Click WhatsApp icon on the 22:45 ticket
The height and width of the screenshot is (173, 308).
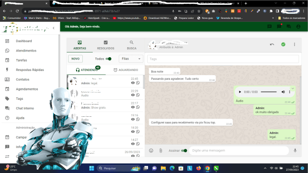pos(138,83)
